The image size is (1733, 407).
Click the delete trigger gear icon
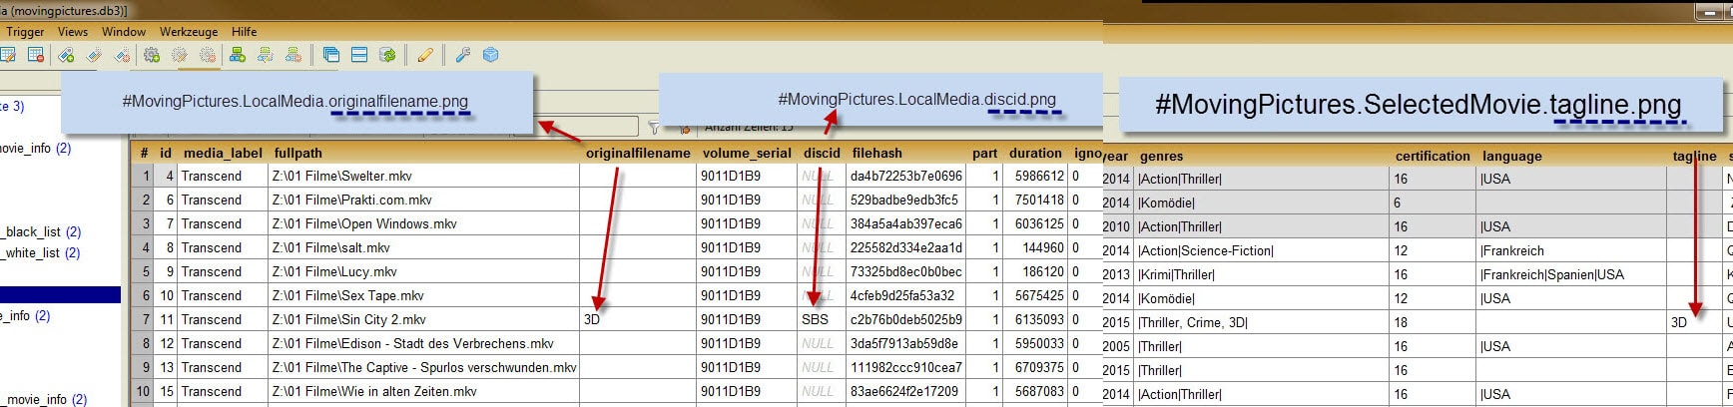point(208,55)
